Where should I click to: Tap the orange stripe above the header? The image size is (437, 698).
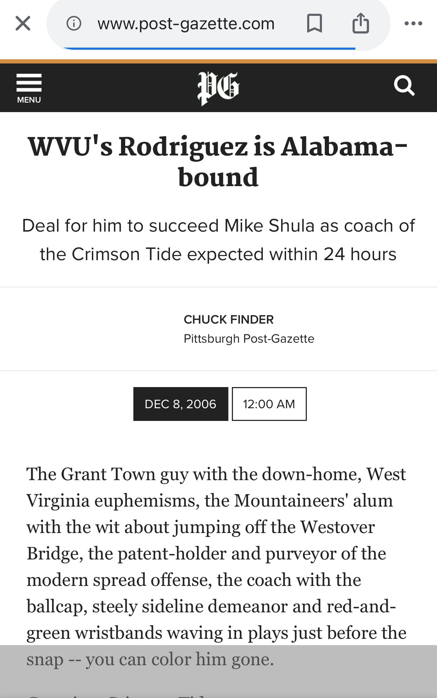[x=218, y=61]
